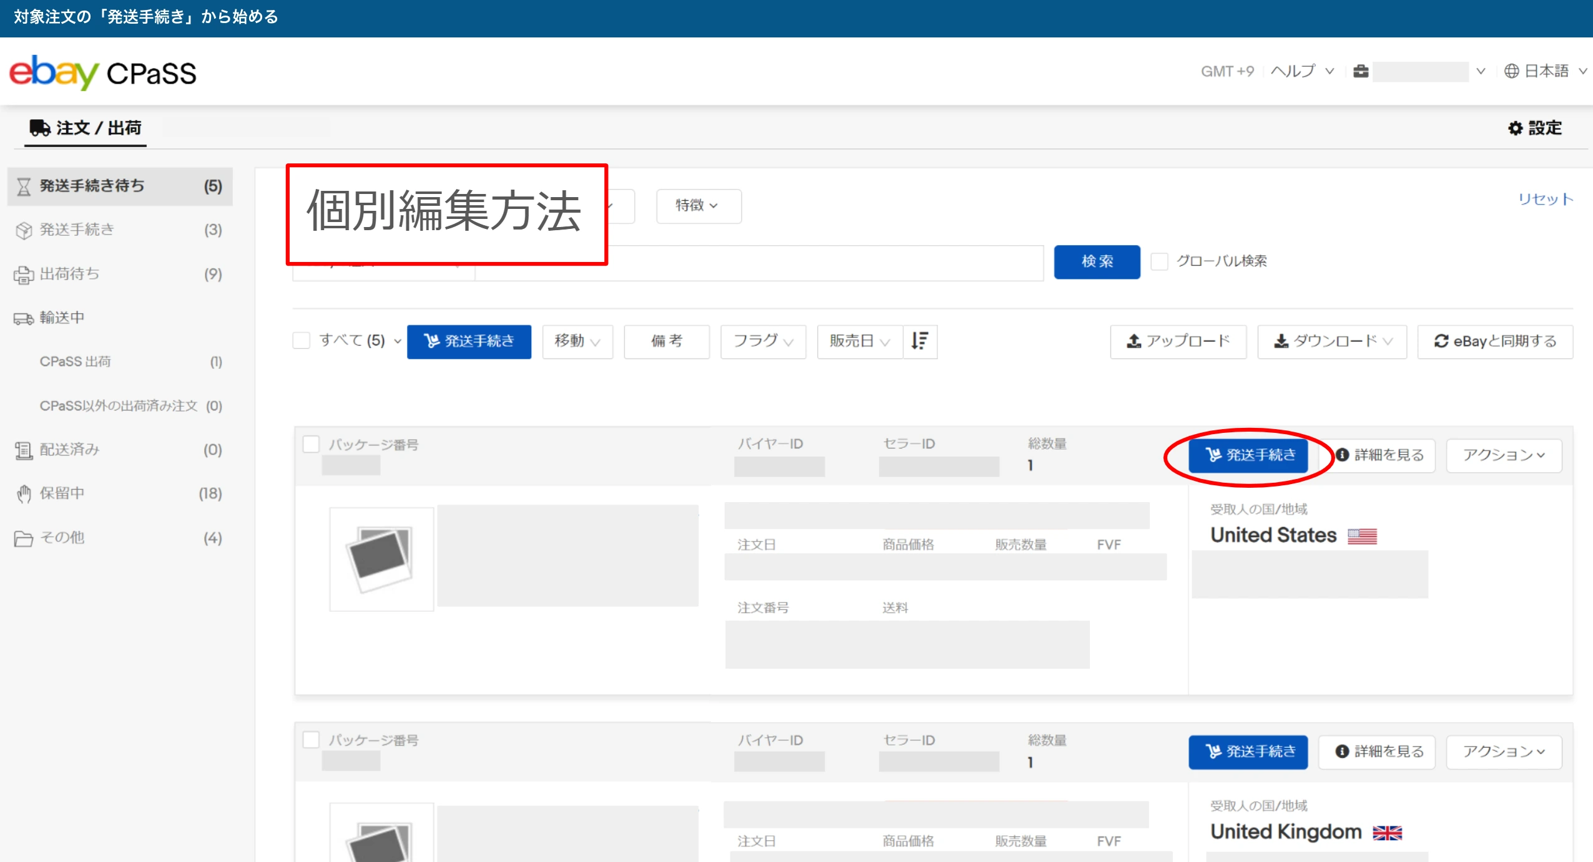Select the 発送手続き (3) sidebar item

[x=120, y=230]
